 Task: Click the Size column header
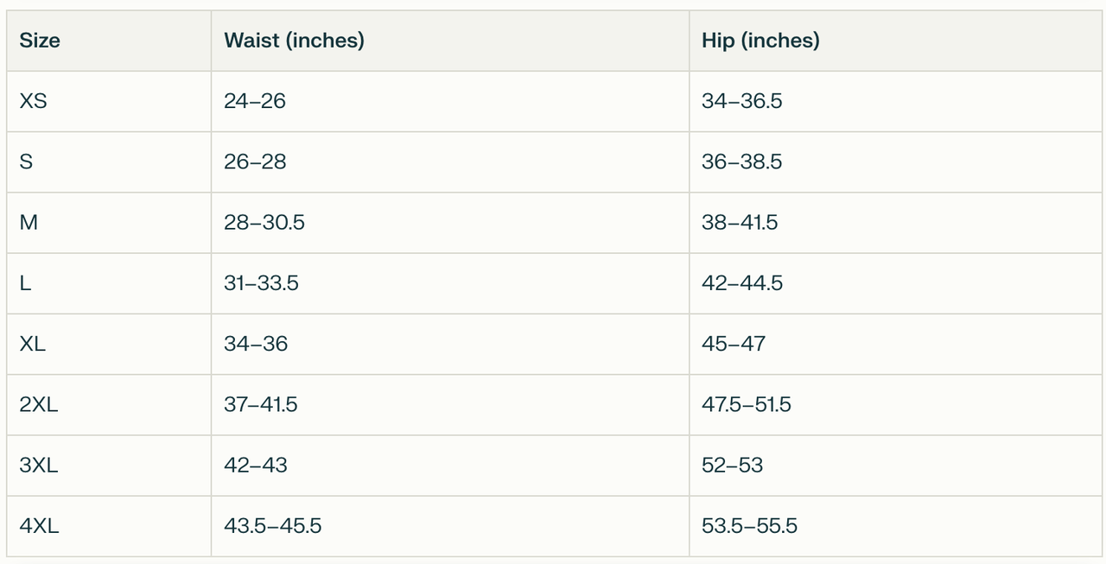pos(40,41)
